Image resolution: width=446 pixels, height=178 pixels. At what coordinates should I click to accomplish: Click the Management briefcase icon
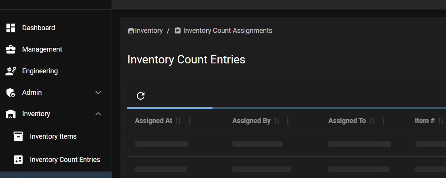click(11, 50)
